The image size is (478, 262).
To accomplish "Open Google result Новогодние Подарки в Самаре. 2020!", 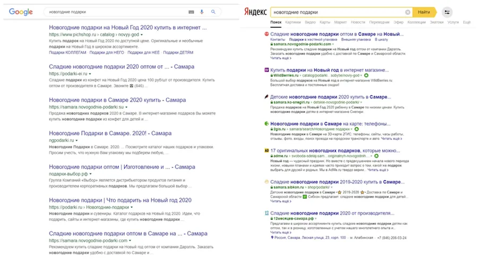I will point(110,133).
